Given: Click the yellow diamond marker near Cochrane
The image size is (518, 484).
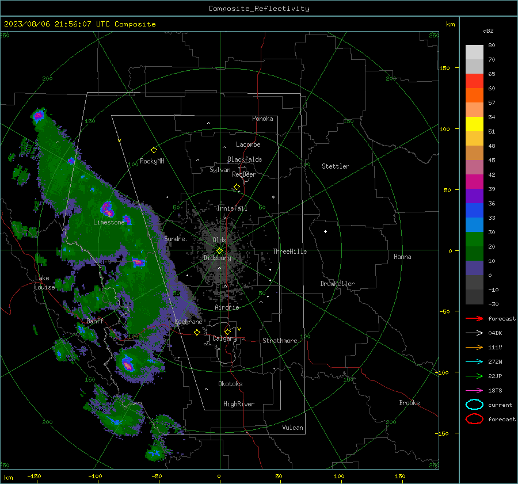Looking at the screenshot, I should tap(197, 333).
